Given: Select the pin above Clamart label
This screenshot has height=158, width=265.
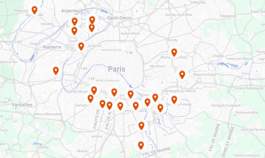Looking at the screenshot, I should tap(91, 99).
